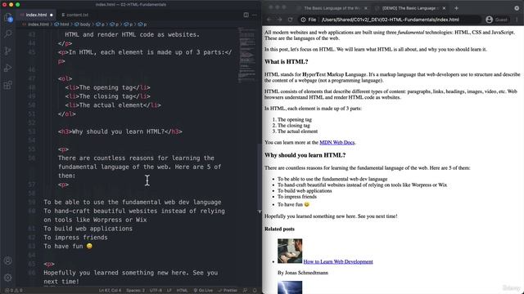The image size is (524, 294).
Task: Open a new browser tab
Action: pos(457,8)
